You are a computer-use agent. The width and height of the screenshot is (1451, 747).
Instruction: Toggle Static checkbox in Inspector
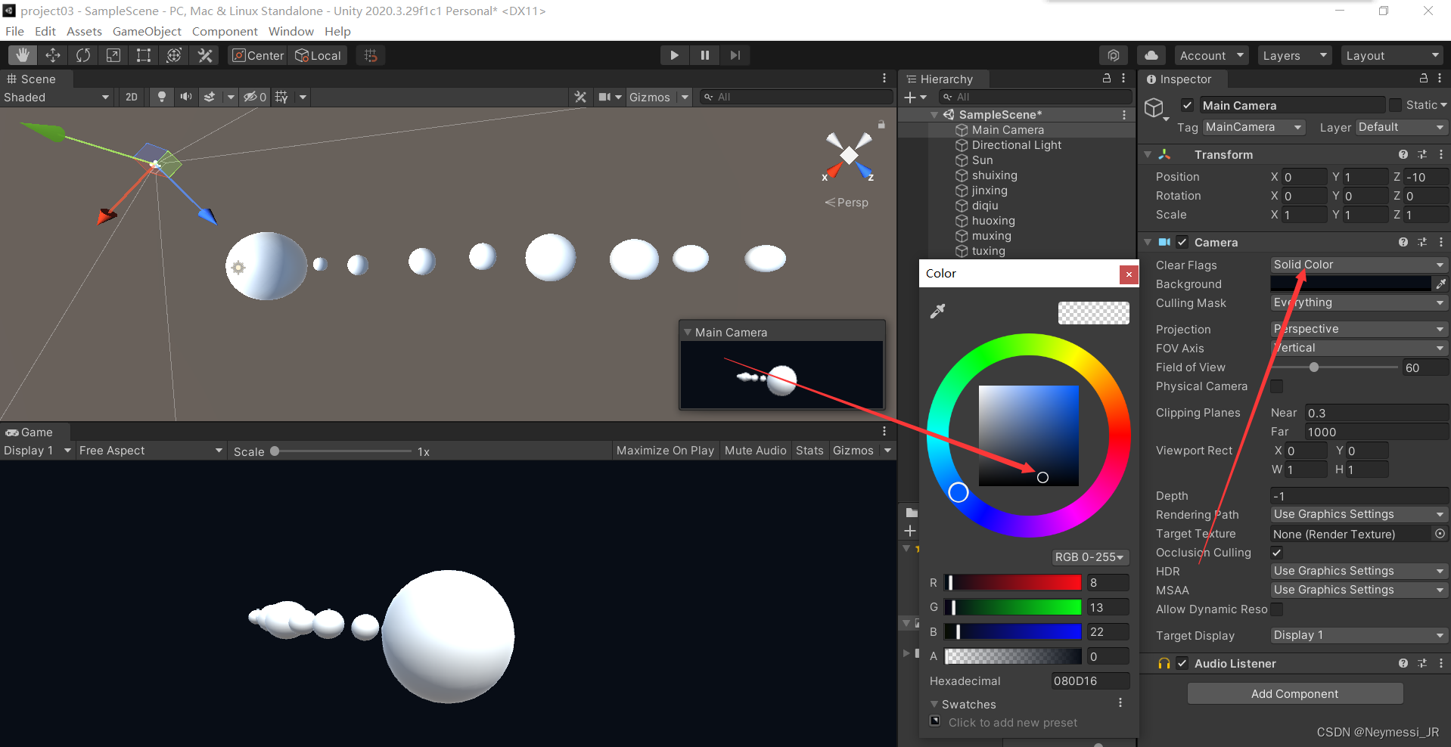coord(1396,105)
